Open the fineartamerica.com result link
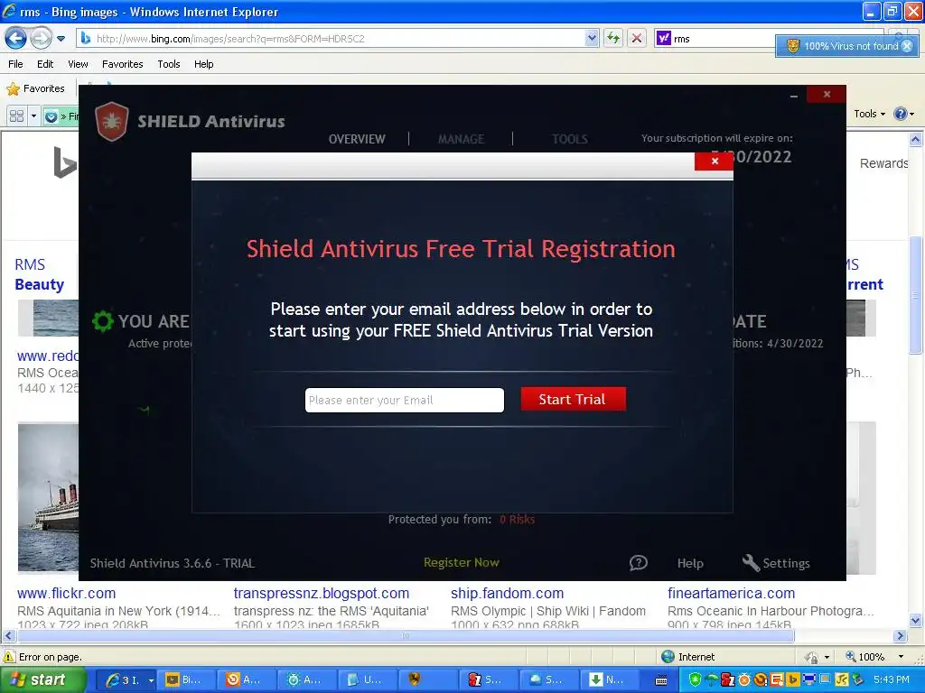This screenshot has height=693, width=925. tap(732, 593)
